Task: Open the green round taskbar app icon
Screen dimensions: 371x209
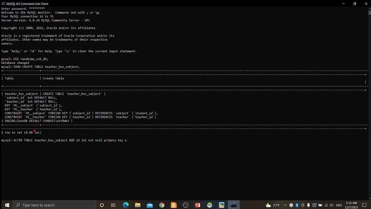Action: pos(209,205)
